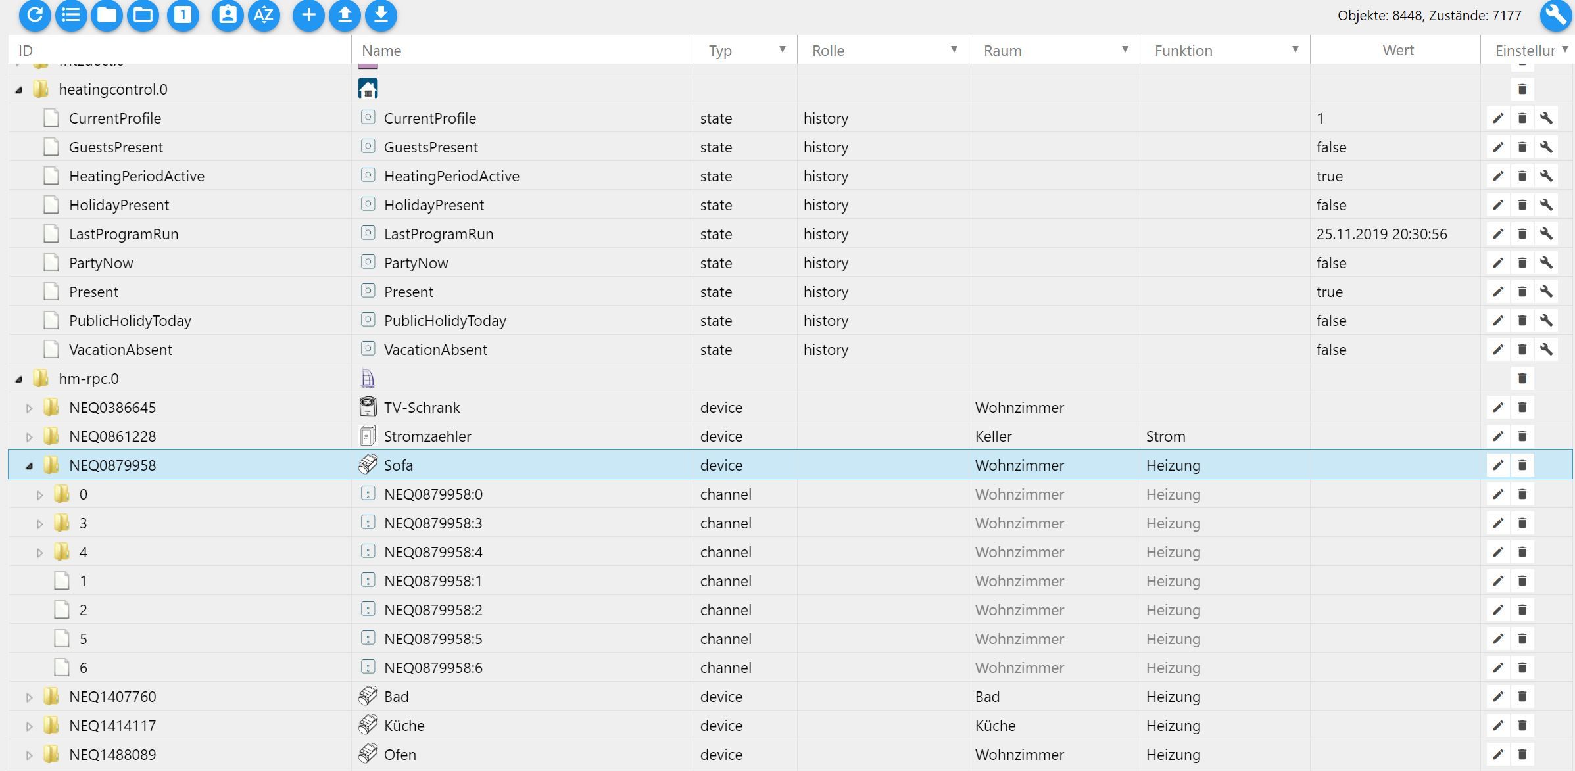Open the Raum column filter dropdown

[1125, 49]
